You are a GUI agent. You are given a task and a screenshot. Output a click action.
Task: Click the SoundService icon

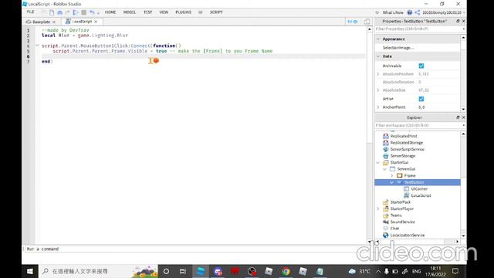pyautogui.click(x=386, y=222)
